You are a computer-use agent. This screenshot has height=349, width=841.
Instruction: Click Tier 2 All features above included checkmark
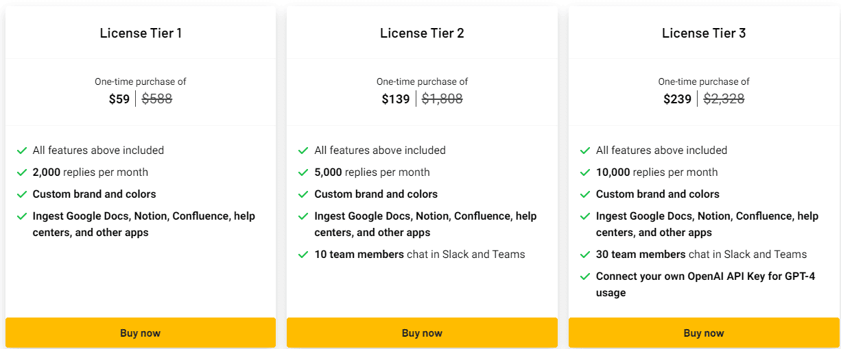(x=303, y=151)
